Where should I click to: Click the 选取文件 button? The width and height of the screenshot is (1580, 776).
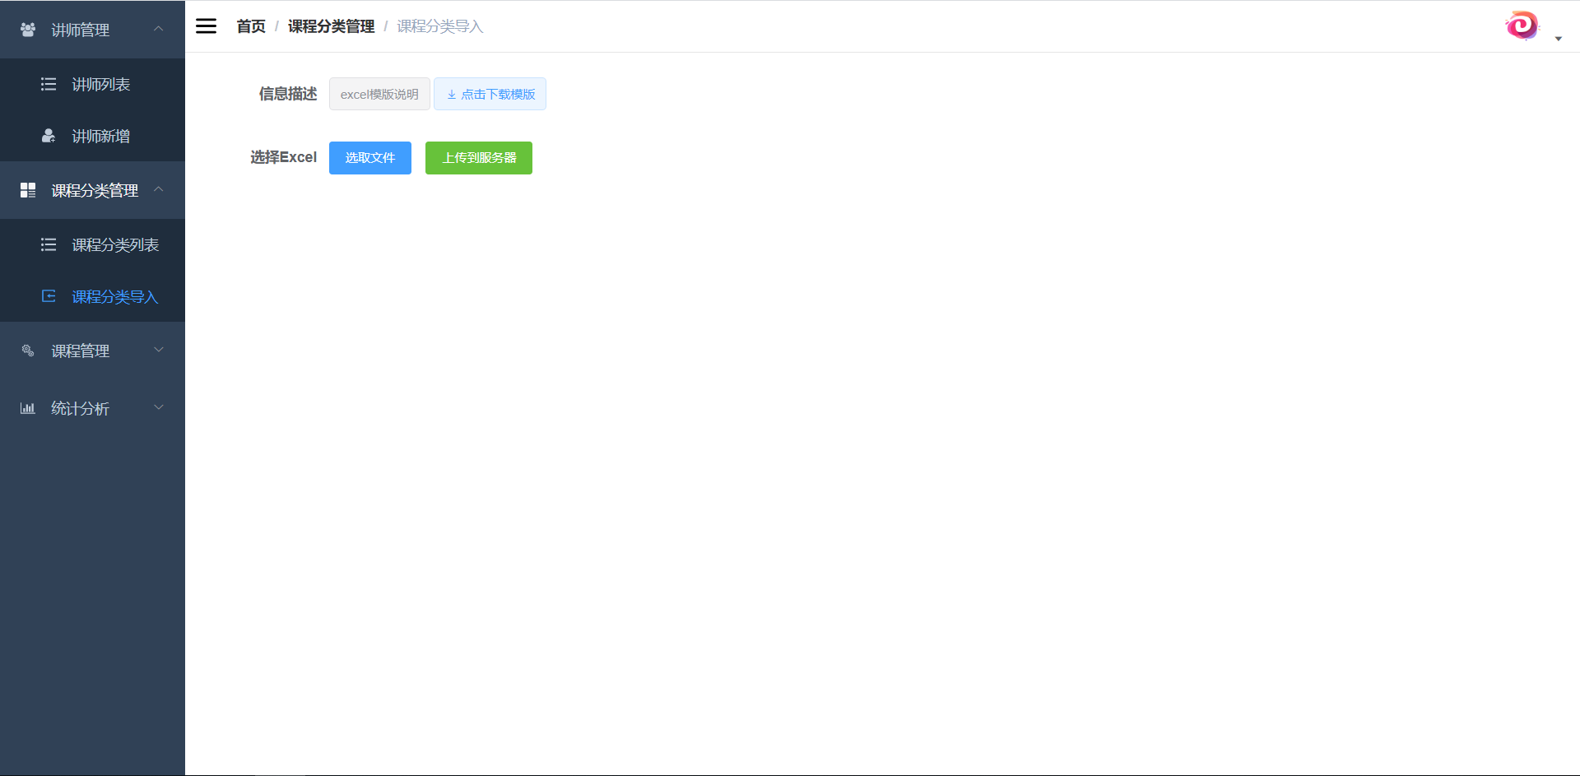click(370, 158)
